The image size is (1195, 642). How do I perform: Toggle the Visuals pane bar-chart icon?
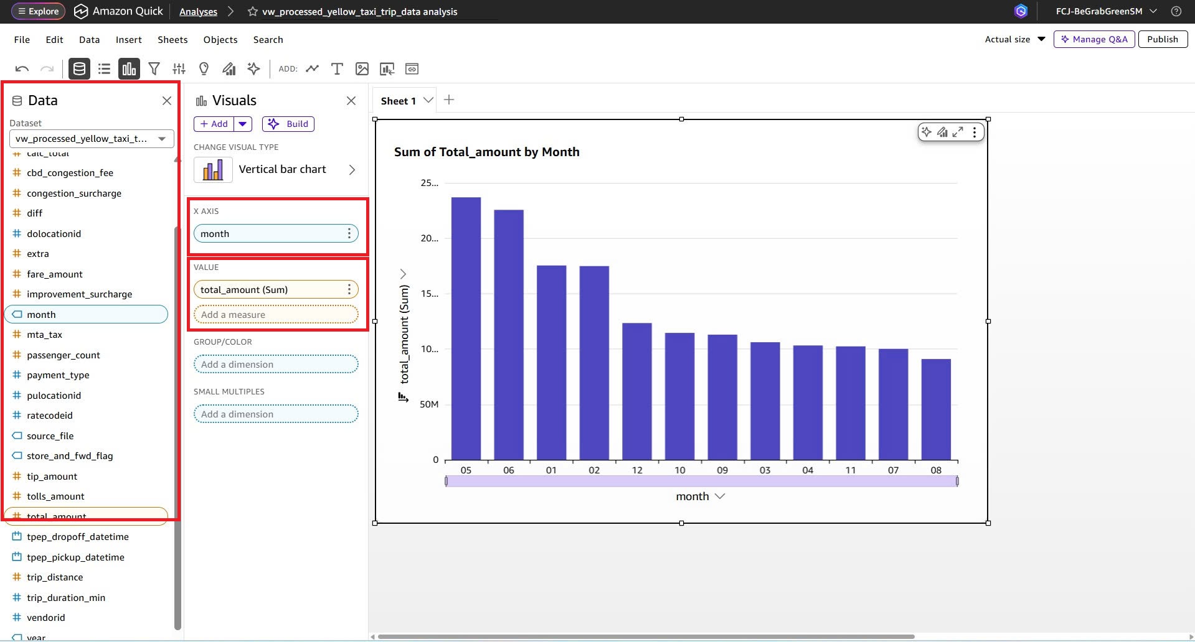129,69
